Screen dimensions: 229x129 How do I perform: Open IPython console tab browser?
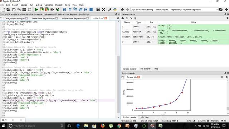point(123,77)
